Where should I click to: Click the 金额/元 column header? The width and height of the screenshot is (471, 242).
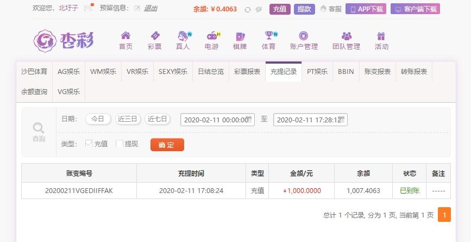click(x=302, y=173)
